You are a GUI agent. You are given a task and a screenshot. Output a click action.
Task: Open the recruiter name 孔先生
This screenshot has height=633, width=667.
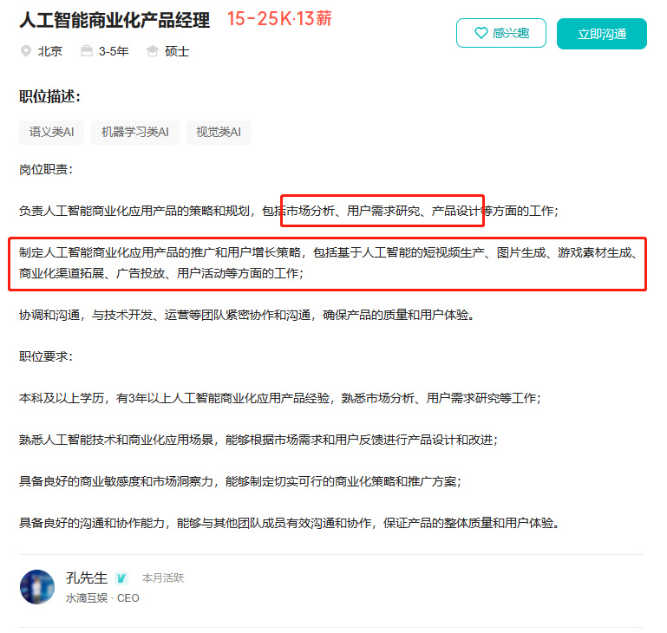pyautogui.click(x=87, y=578)
